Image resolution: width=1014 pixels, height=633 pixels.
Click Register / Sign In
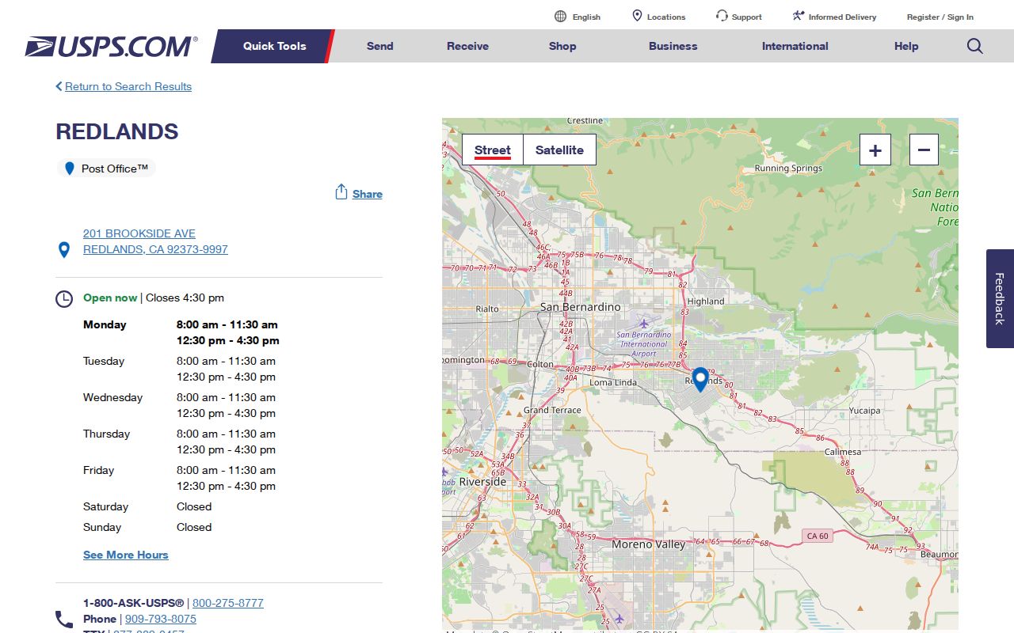click(x=940, y=17)
